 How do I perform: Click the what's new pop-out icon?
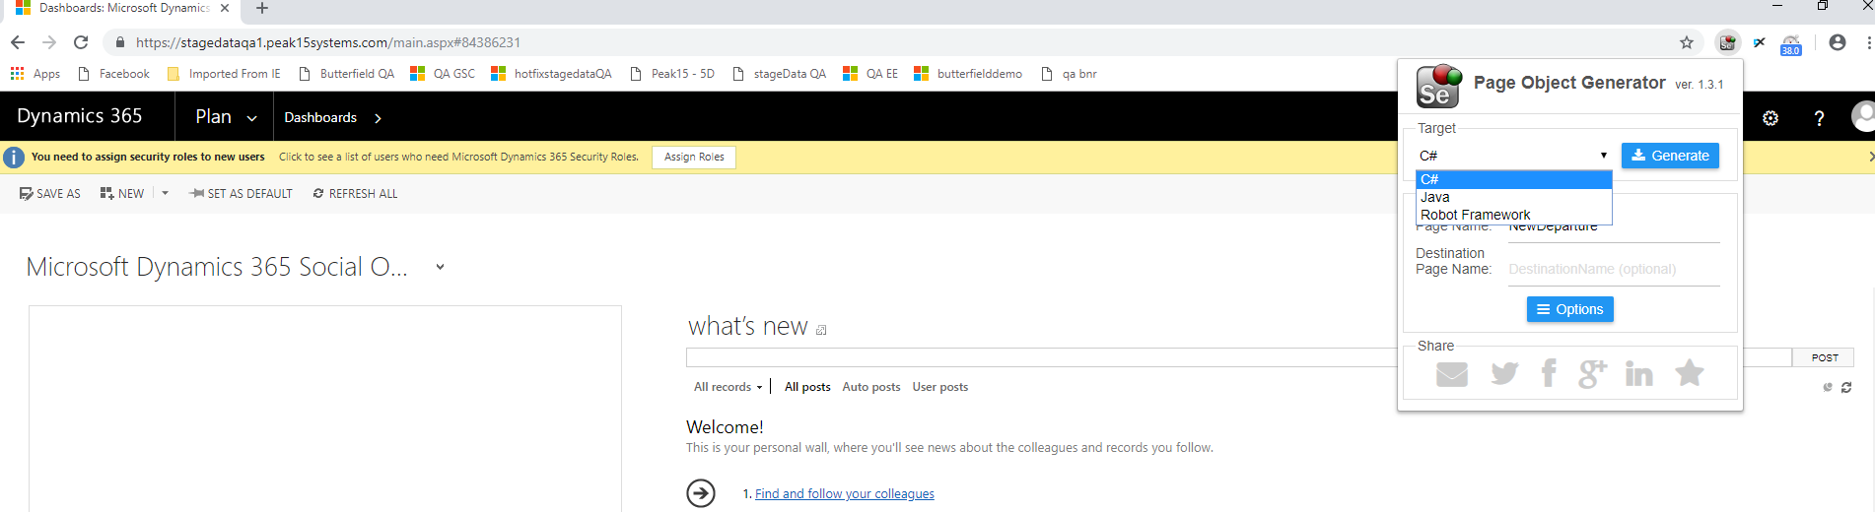click(821, 330)
